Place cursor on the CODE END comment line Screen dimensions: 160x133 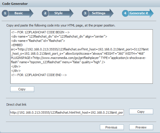[39, 75]
